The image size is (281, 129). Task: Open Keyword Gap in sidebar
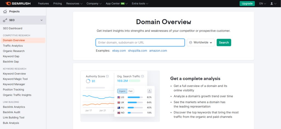point(11,56)
